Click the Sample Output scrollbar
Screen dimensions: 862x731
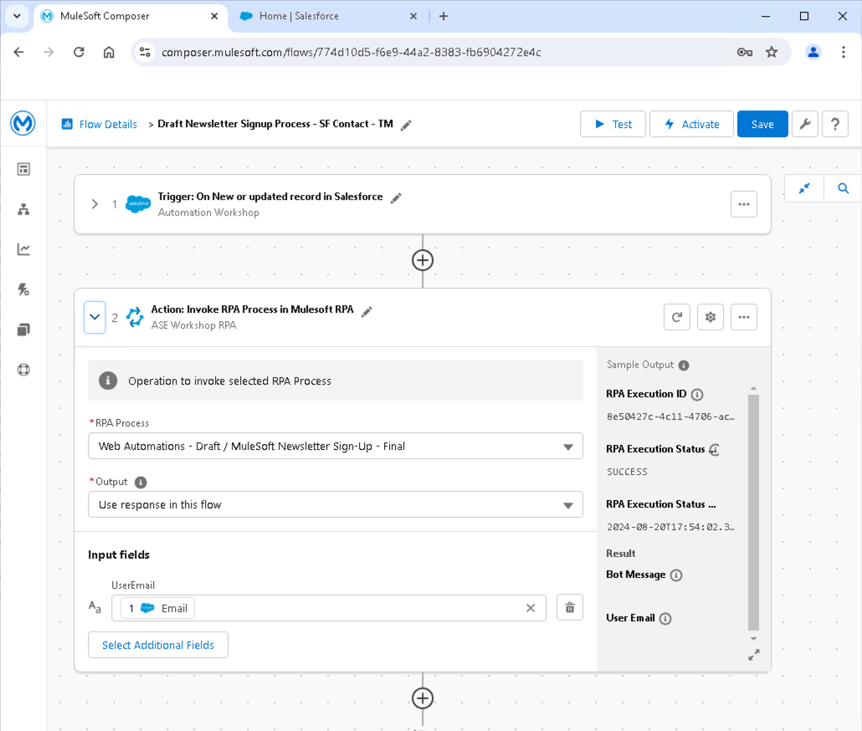pos(753,510)
